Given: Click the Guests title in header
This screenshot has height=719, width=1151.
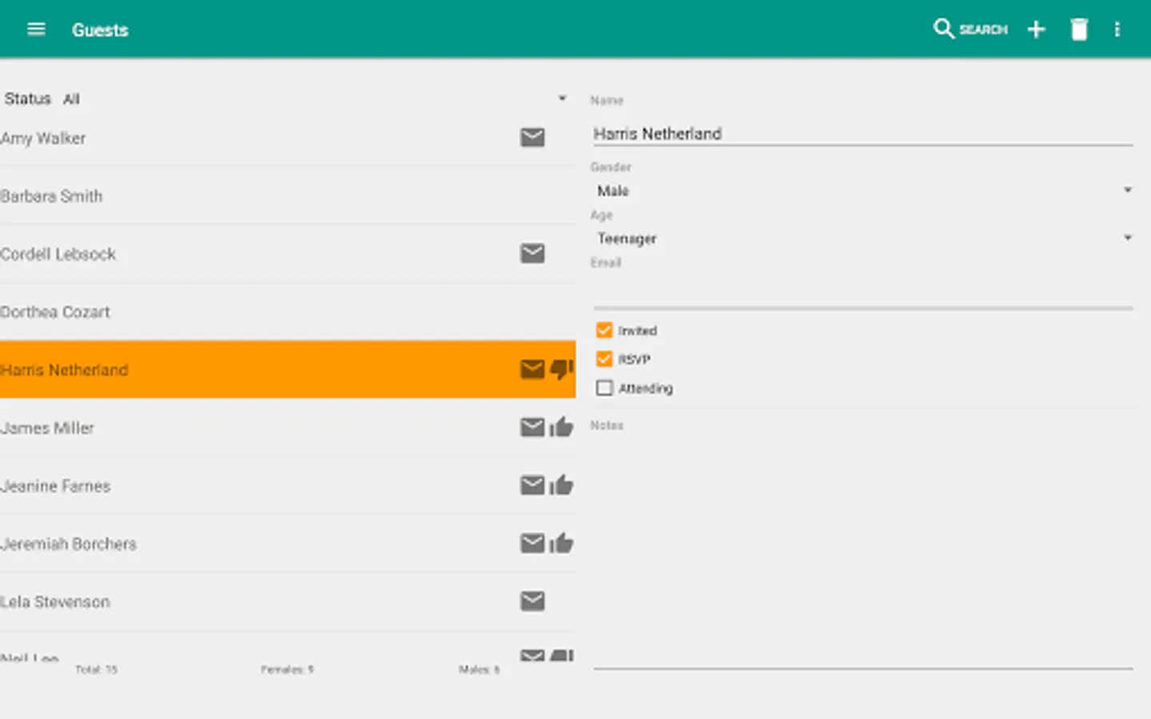Looking at the screenshot, I should point(100,30).
